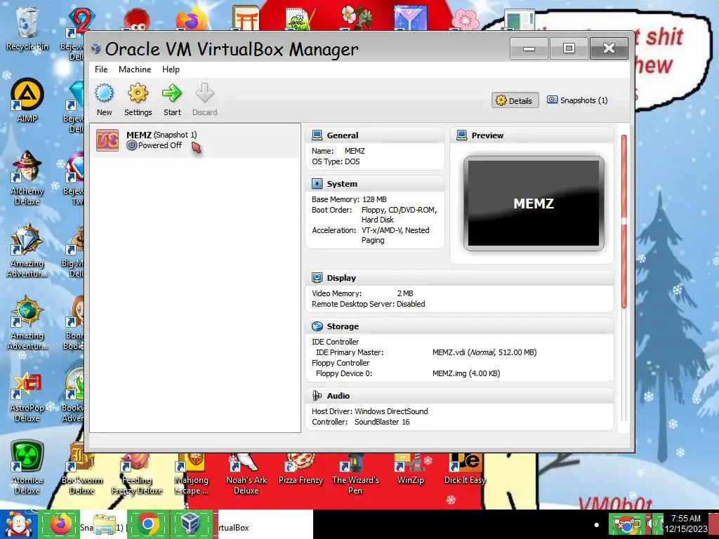The image size is (719, 539).
Task: Click the MEMZ DOS machine icon in the list
Action: click(x=107, y=140)
